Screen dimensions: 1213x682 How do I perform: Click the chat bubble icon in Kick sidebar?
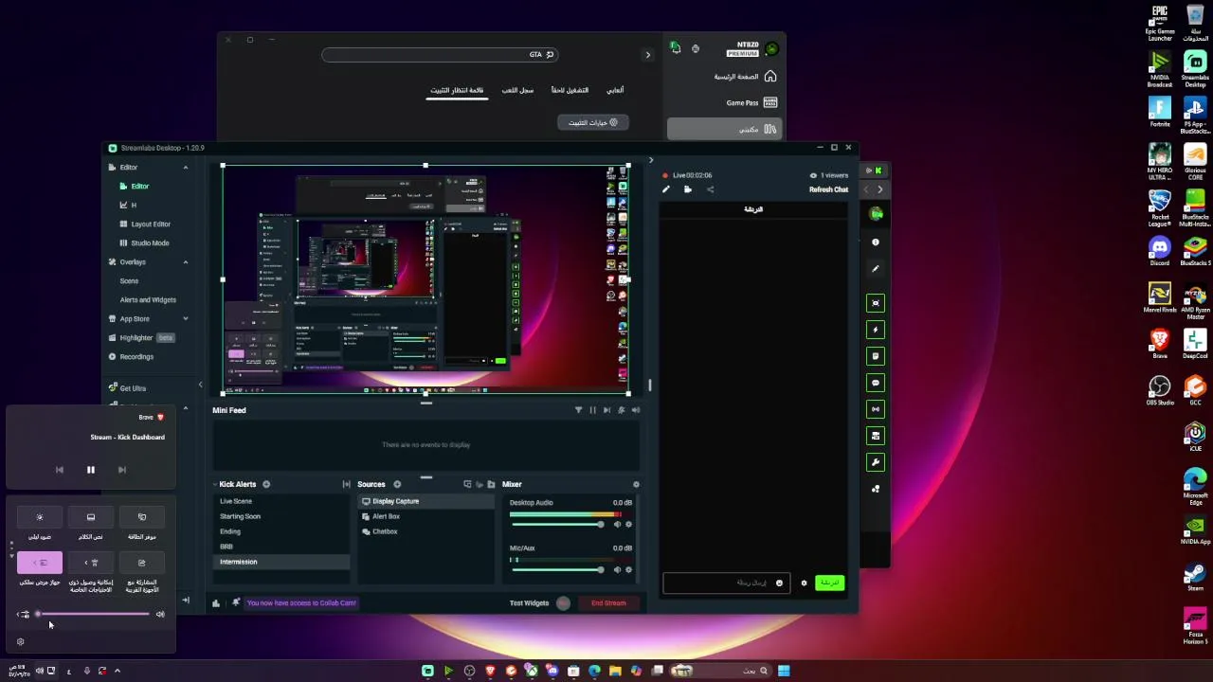coord(876,383)
